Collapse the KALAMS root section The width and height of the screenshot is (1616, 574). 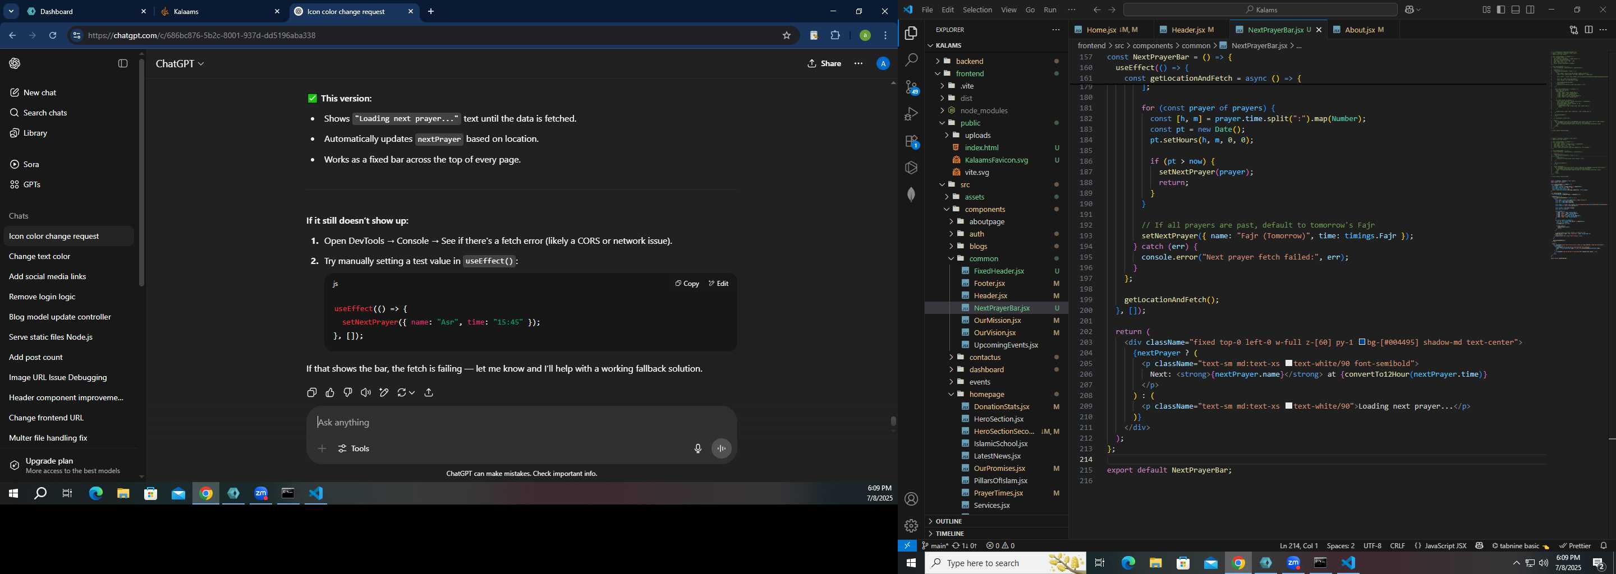tap(947, 45)
